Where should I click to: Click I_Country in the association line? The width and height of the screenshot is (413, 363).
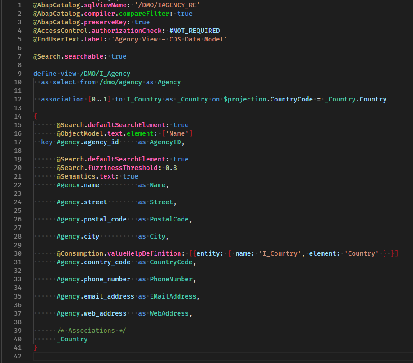144,99
